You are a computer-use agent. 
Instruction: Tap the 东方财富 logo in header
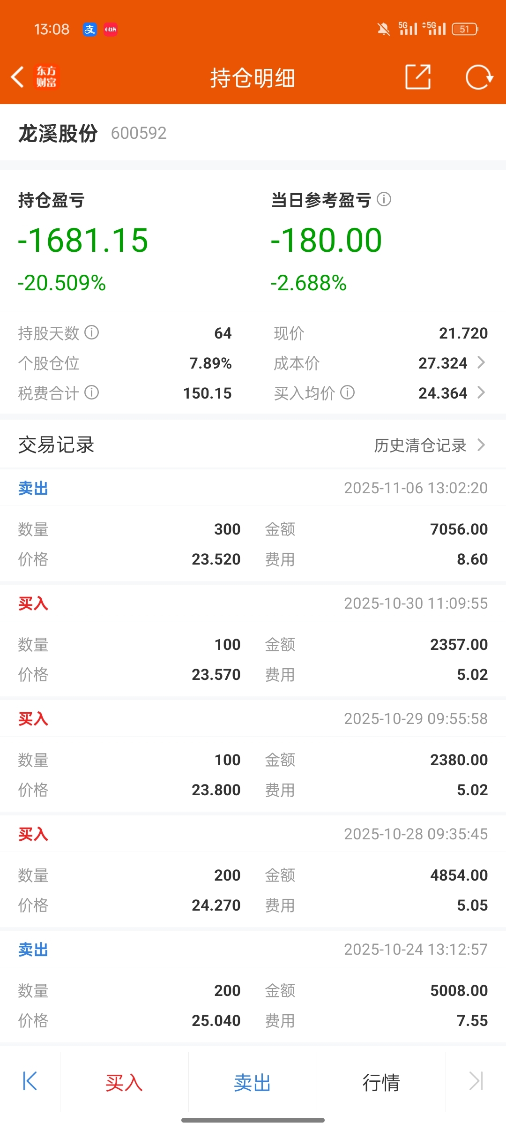click(46, 77)
